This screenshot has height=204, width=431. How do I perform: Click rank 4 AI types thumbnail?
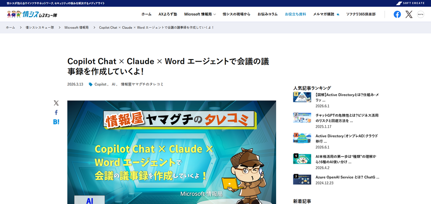(x=302, y=159)
